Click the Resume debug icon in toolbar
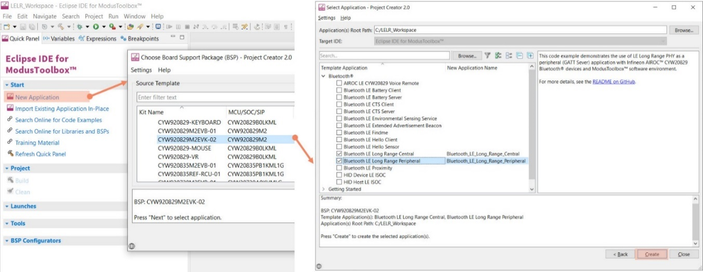Image resolution: width=703 pixels, height=272 pixels. pos(168,26)
